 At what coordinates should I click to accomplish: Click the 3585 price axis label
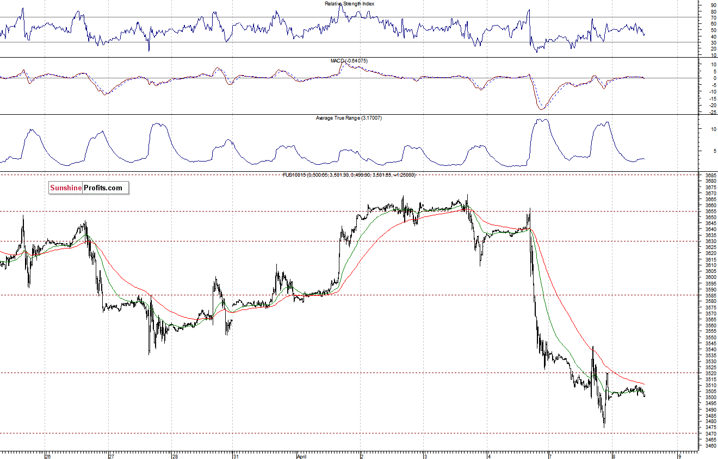[x=710, y=295]
